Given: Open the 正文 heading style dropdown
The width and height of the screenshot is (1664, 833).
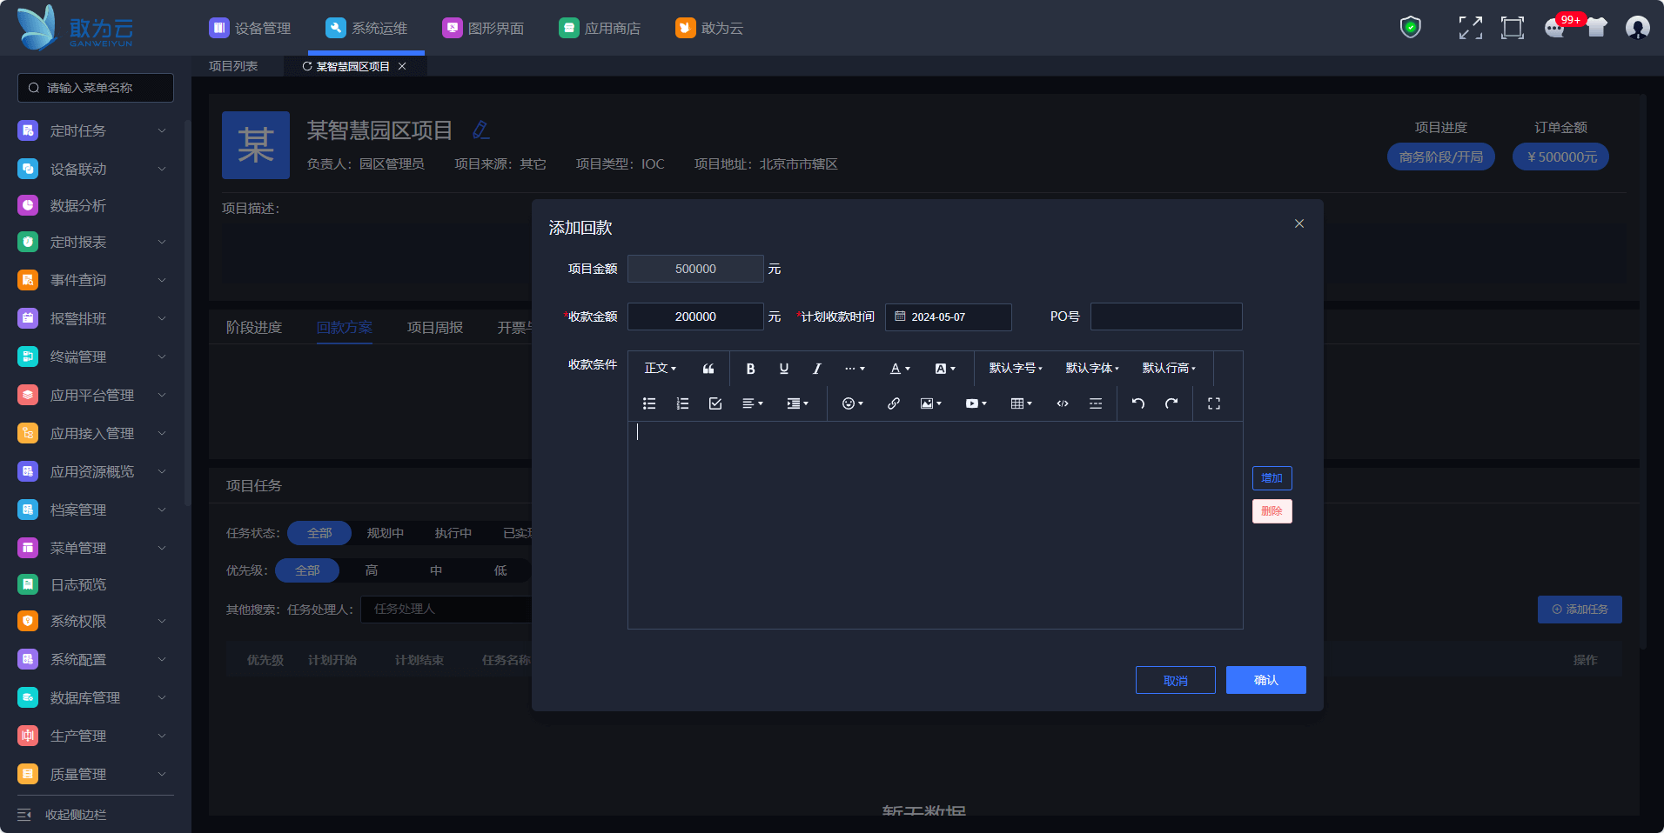Looking at the screenshot, I should pyautogui.click(x=660, y=369).
